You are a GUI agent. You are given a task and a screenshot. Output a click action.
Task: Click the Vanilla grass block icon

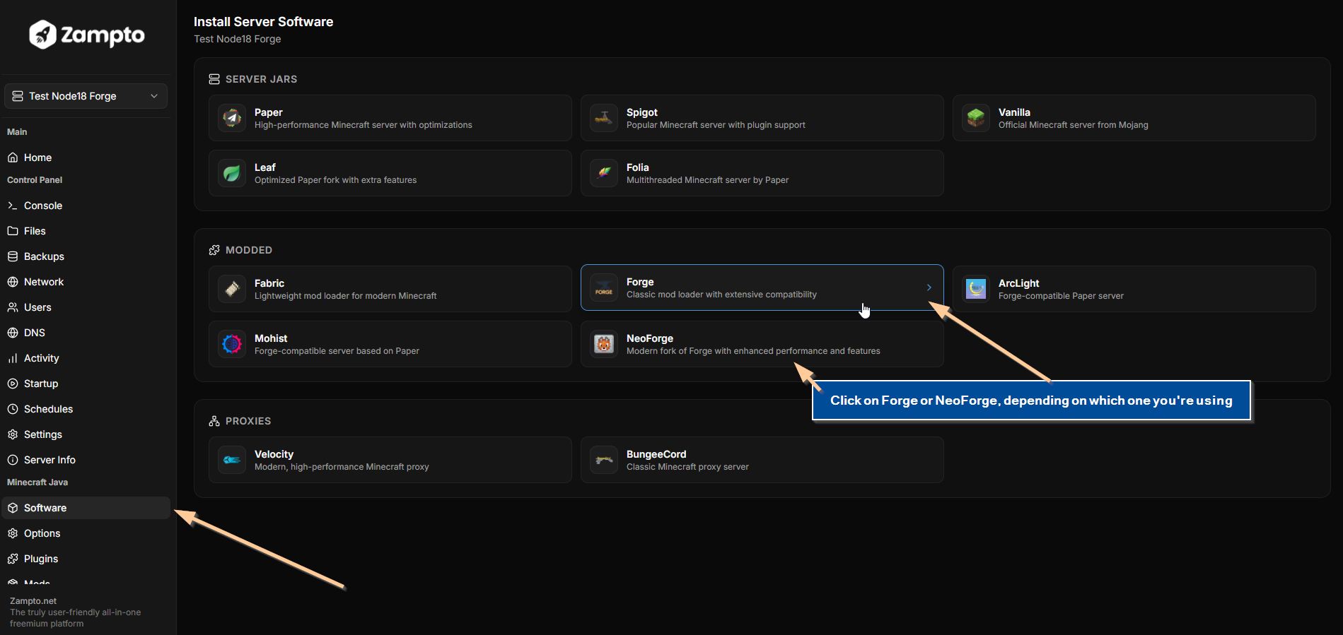[x=976, y=118]
